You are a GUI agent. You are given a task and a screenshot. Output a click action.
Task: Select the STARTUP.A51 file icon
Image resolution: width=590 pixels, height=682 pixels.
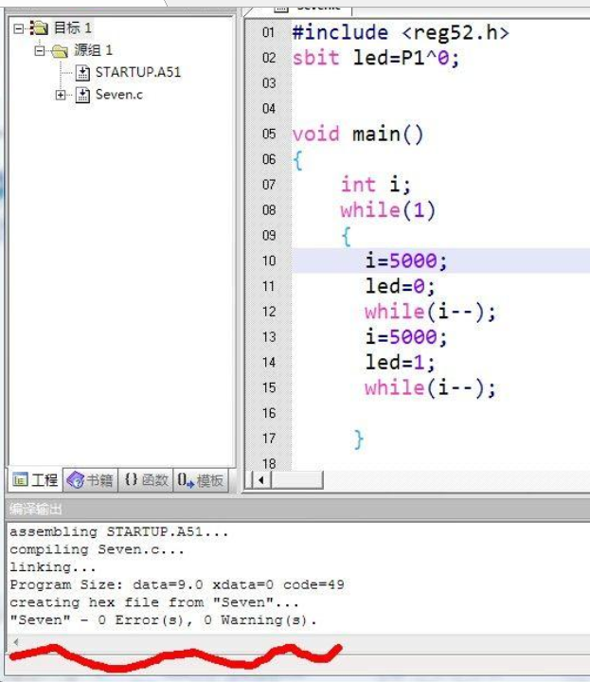pyautogui.click(x=82, y=73)
